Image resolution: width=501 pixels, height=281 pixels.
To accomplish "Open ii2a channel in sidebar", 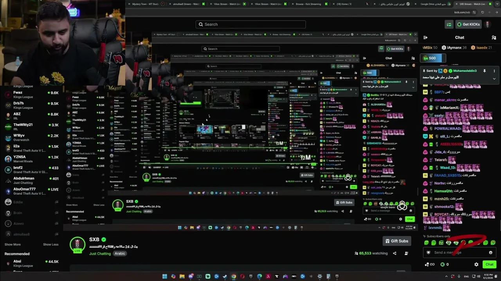I will pyautogui.click(x=31, y=148).
